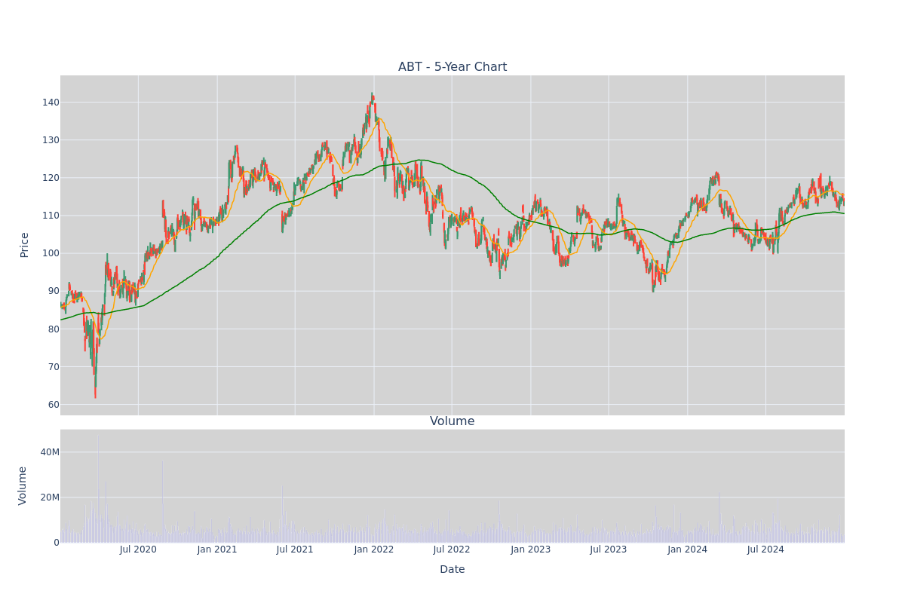
Task: Click the 140 price tick label
Action: pyautogui.click(x=51, y=103)
